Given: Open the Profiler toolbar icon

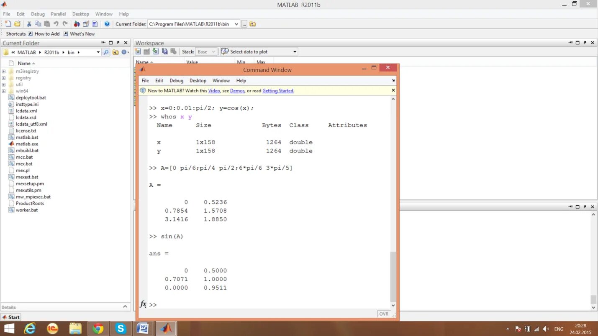Looking at the screenshot, I should click(95, 24).
